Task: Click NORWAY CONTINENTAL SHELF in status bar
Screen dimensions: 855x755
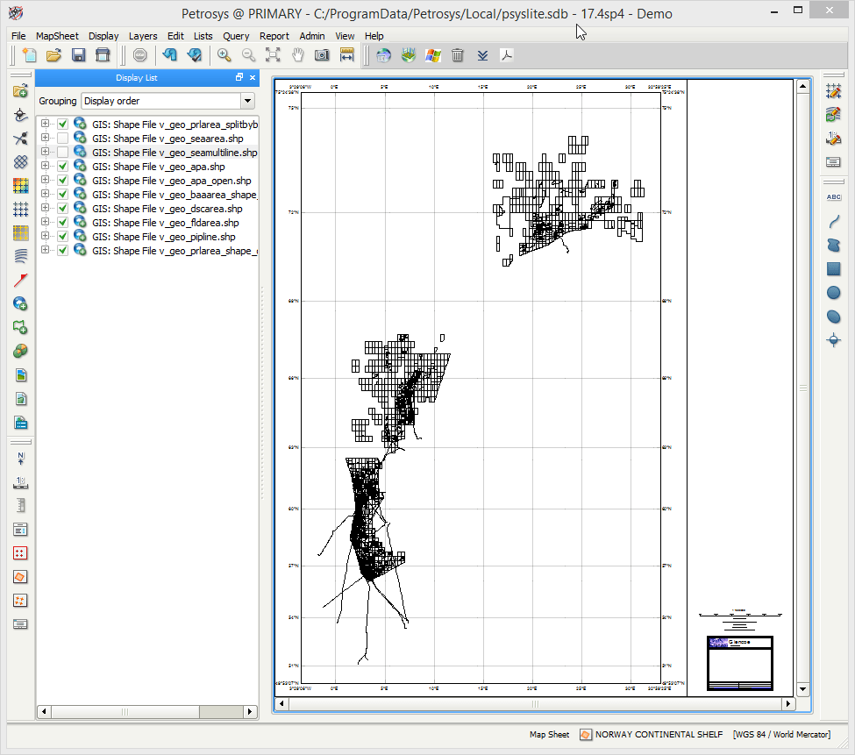Action: coord(659,734)
